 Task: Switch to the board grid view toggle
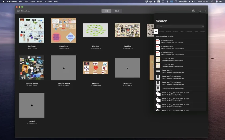click(x=106, y=11)
